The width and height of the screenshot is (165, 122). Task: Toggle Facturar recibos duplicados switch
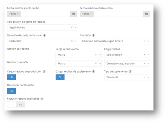pos(16,105)
